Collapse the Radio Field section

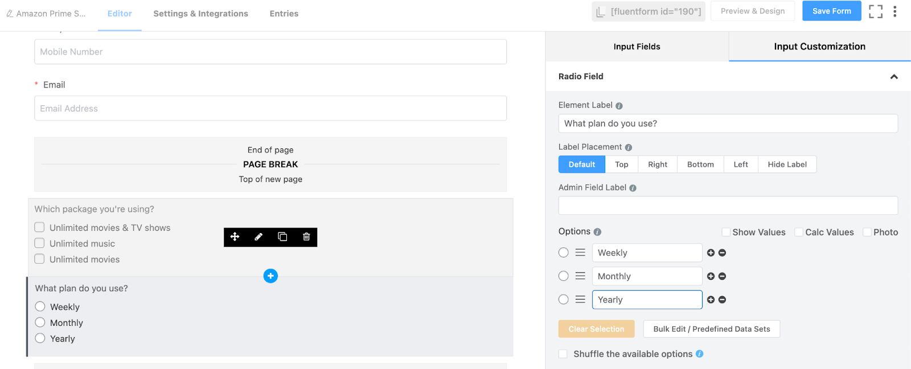(894, 77)
